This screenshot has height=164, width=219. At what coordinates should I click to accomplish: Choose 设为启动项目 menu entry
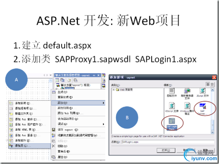coord(78,119)
